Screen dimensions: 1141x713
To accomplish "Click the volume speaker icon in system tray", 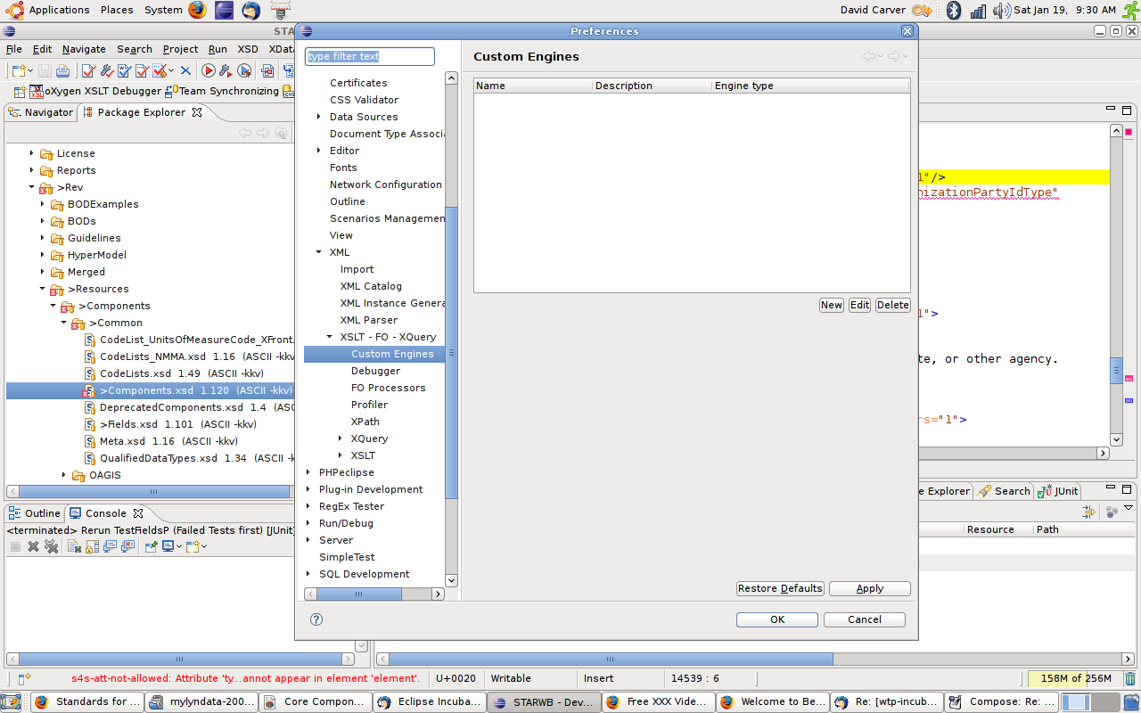I will [x=1001, y=10].
